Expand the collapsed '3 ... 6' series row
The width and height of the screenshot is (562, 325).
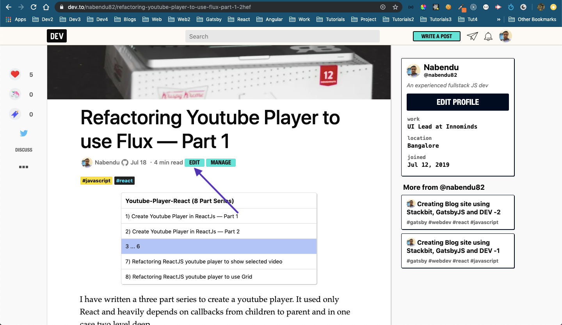(x=219, y=246)
